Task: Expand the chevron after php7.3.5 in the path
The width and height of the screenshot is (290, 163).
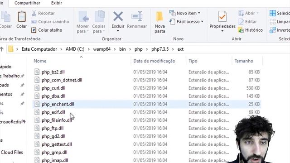Action: tap(173, 49)
